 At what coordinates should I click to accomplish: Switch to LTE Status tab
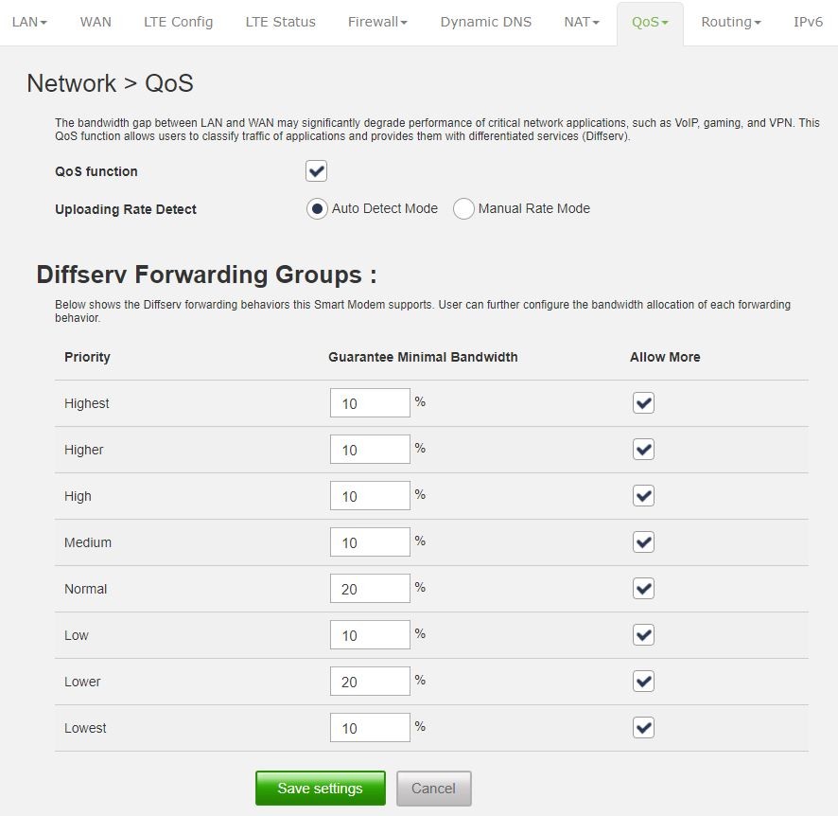[280, 22]
